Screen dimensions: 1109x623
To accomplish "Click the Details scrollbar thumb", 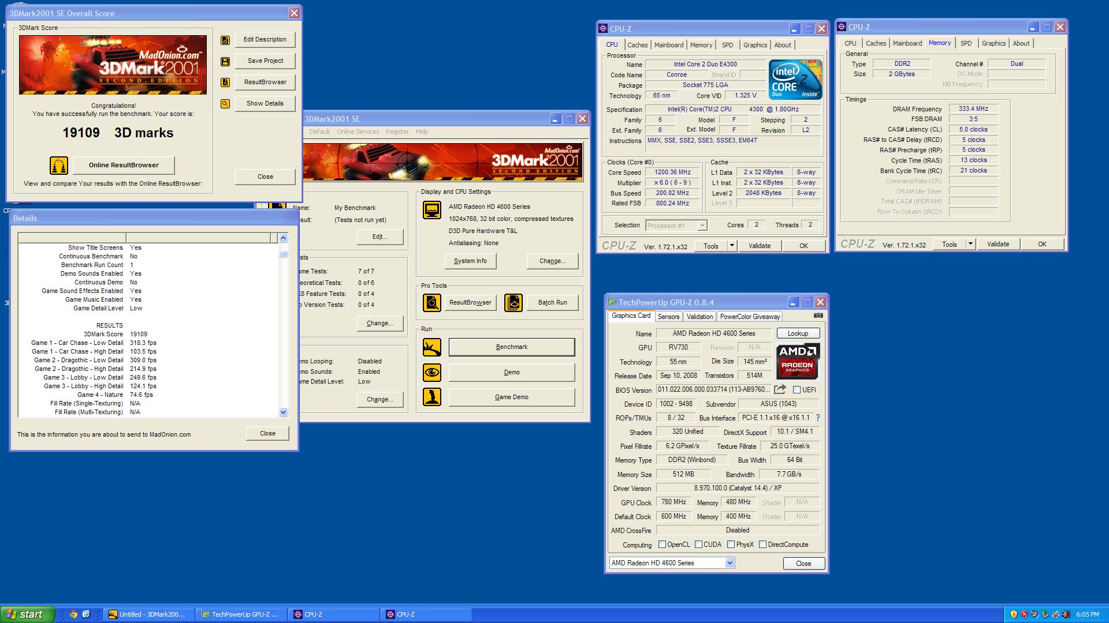I will click(x=283, y=254).
